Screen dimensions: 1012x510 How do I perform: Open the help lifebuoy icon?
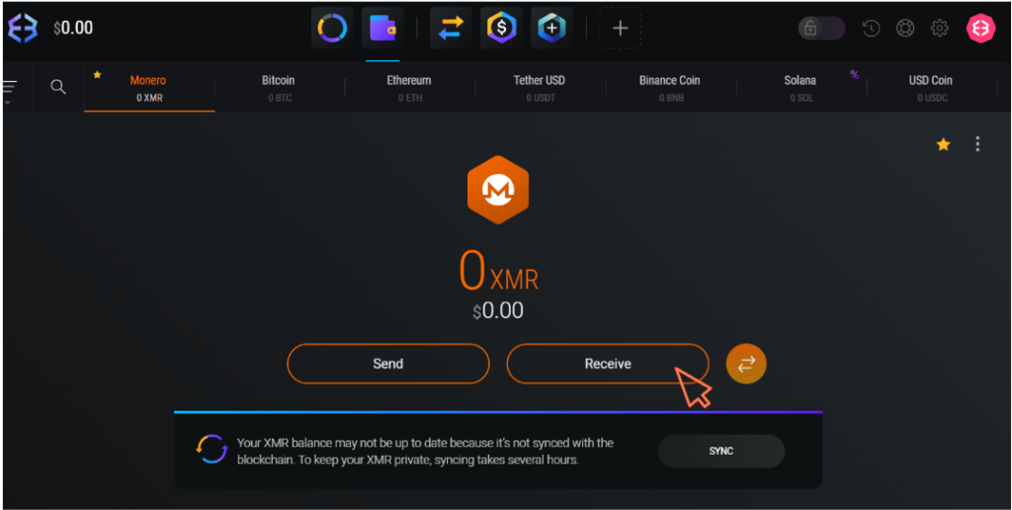pyautogui.click(x=905, y=29)
